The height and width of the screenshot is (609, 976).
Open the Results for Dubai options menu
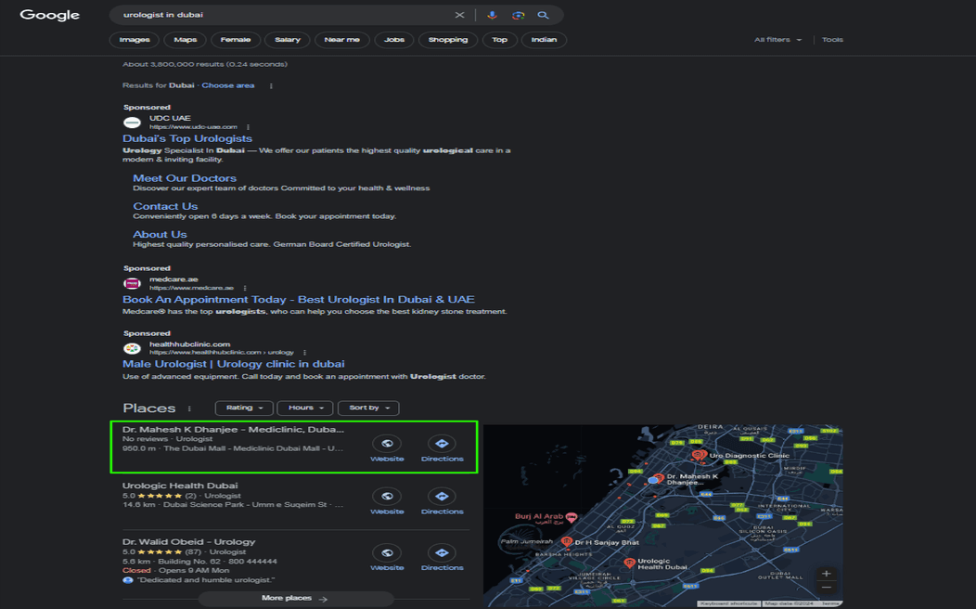point(271,86)
